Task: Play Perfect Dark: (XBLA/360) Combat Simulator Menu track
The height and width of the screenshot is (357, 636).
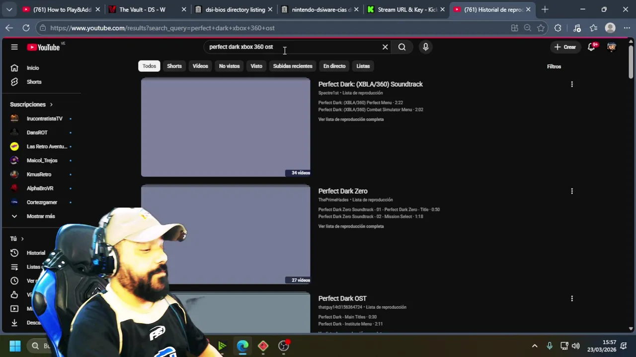Action: click(371, 110)
